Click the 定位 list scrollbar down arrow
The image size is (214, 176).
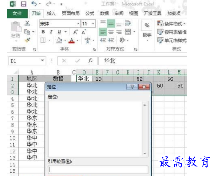coord(145,153)
